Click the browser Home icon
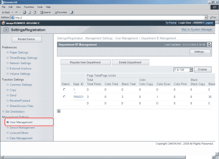 click(35, 12)
